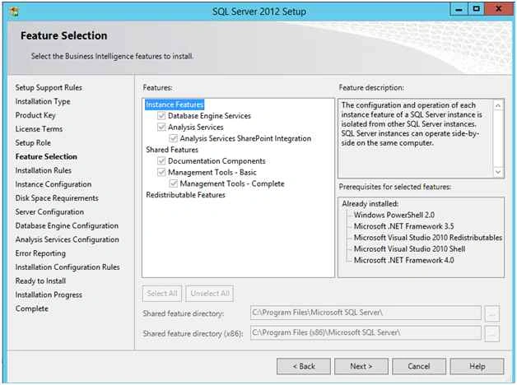Click Microsoft .NET Framework 3.5 prerequisite

click(403, 226)
